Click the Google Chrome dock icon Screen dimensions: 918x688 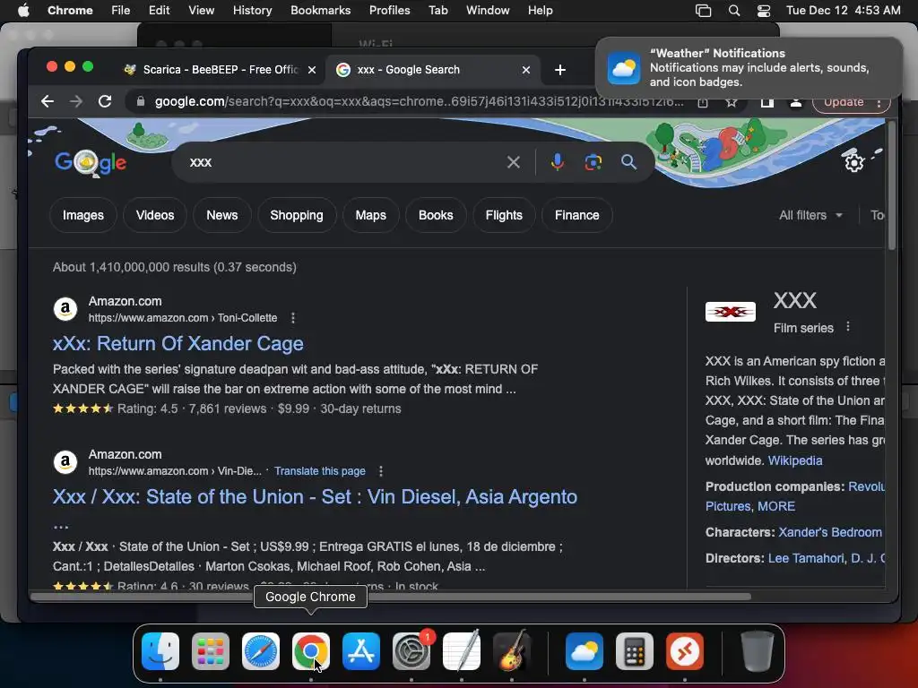tap(311, 651)
